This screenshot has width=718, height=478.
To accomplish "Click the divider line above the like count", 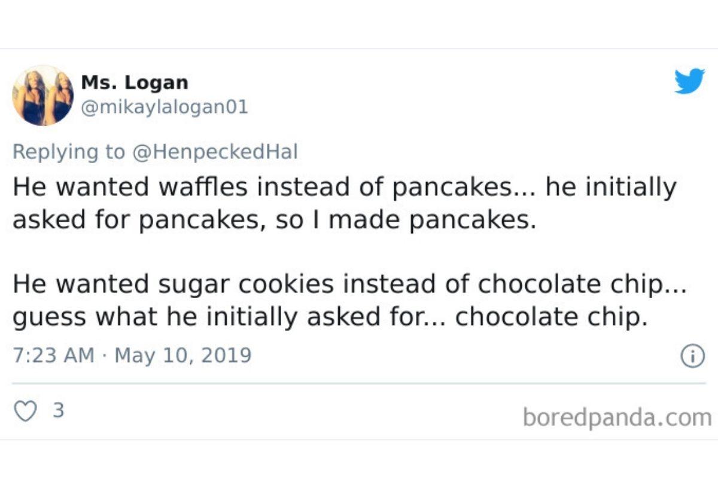I will pyautogui.click(x=359, y=384).
